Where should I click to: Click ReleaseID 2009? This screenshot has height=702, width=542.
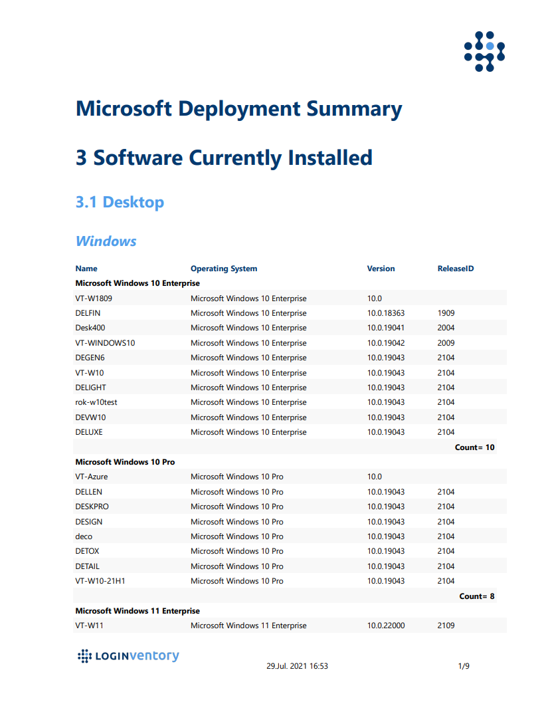(x=446, y=344)
